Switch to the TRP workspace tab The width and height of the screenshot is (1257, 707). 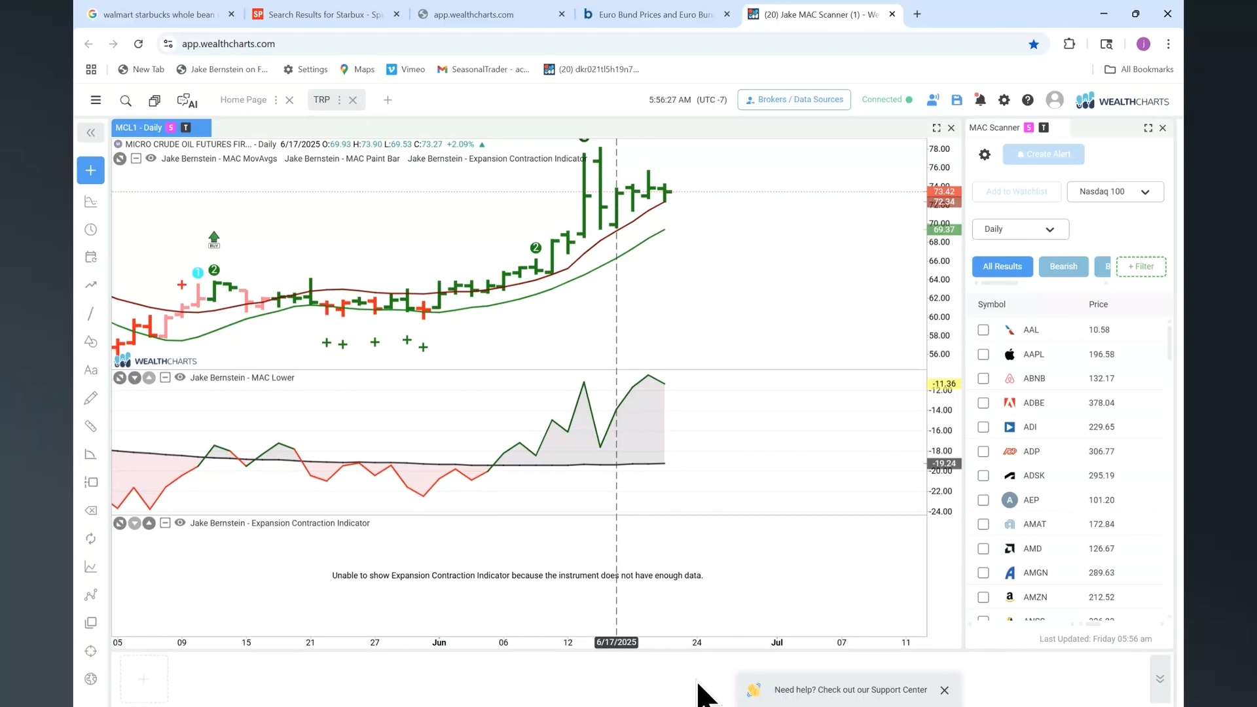tap(321, 100)
